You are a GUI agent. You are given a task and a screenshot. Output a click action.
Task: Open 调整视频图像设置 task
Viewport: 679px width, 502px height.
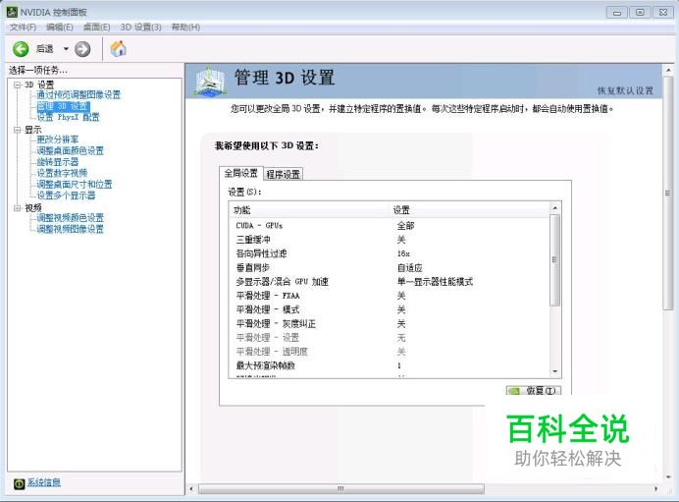coord(70,229)
